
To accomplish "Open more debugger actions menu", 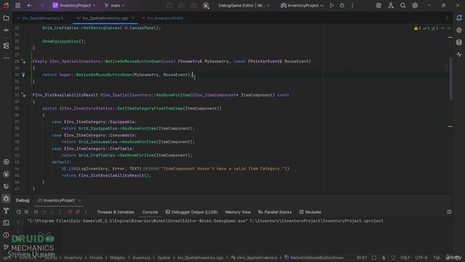I will [86, 212].
